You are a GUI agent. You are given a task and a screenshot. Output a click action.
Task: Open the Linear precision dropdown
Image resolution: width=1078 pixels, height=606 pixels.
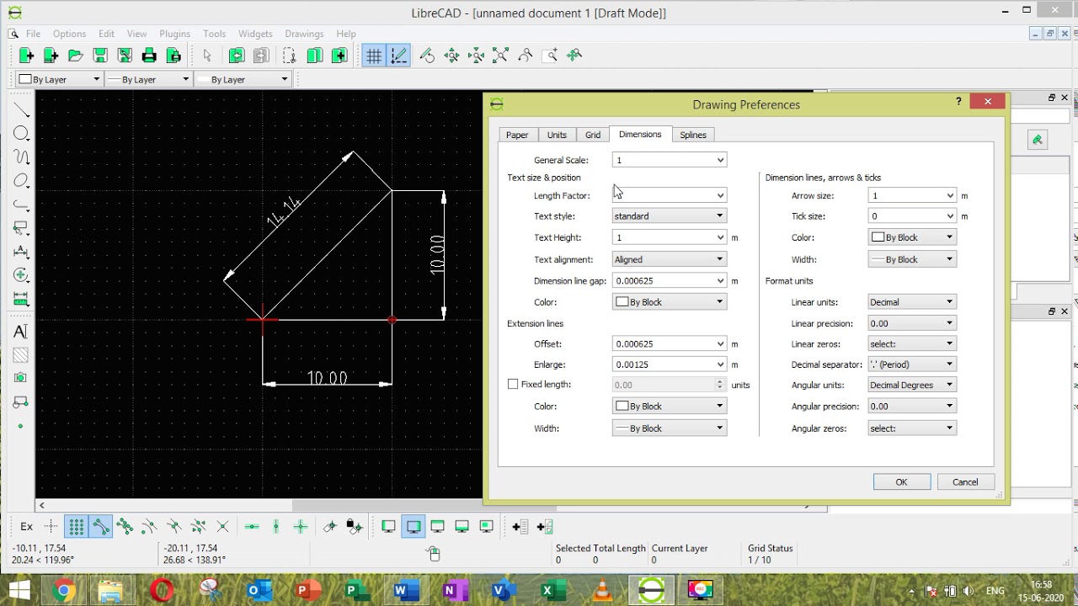click(913, 323)
